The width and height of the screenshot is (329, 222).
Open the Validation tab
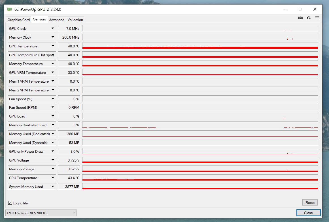click(75, 20)
